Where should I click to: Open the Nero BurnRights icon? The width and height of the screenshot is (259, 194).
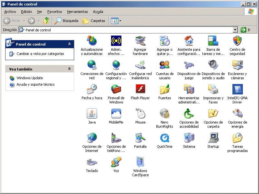164,113
